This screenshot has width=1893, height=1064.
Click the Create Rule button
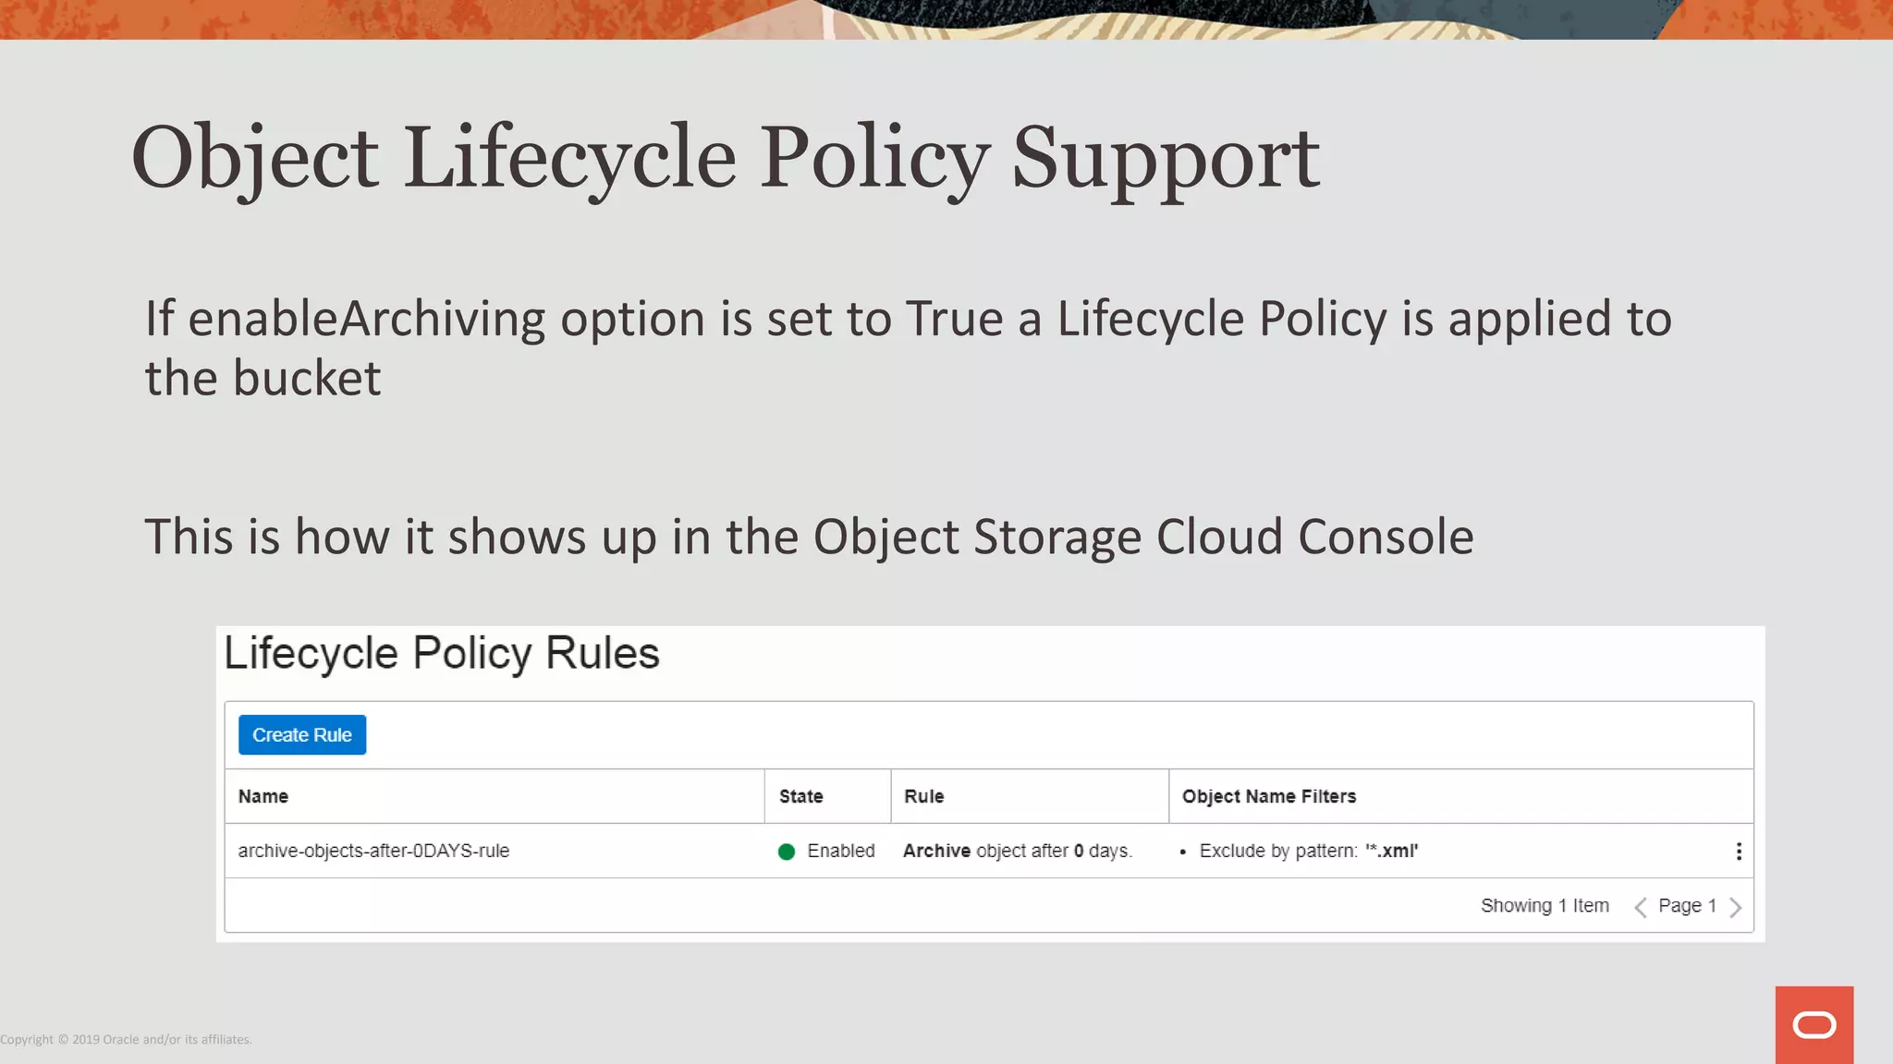pyautogui.click(x=302, y=735)
